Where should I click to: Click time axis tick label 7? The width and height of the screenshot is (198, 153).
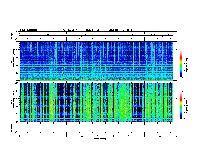pyautogui.click(x=129, y=136)
